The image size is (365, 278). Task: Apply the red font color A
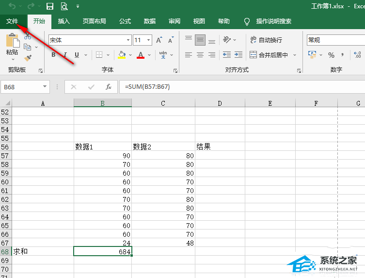pos(141,55)
